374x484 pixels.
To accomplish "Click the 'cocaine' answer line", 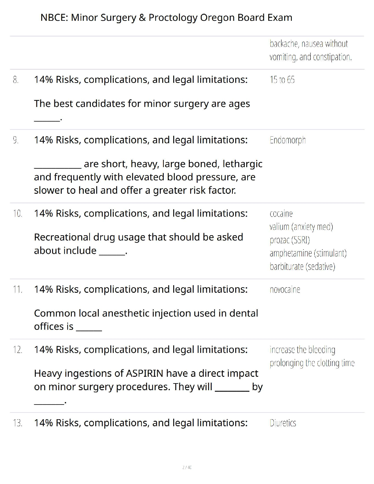I will click(x=281, y=214).
